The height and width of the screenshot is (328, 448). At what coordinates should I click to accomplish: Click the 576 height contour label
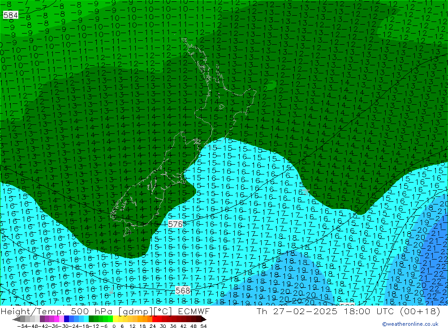pyautogui.click(x=175, y=224)
